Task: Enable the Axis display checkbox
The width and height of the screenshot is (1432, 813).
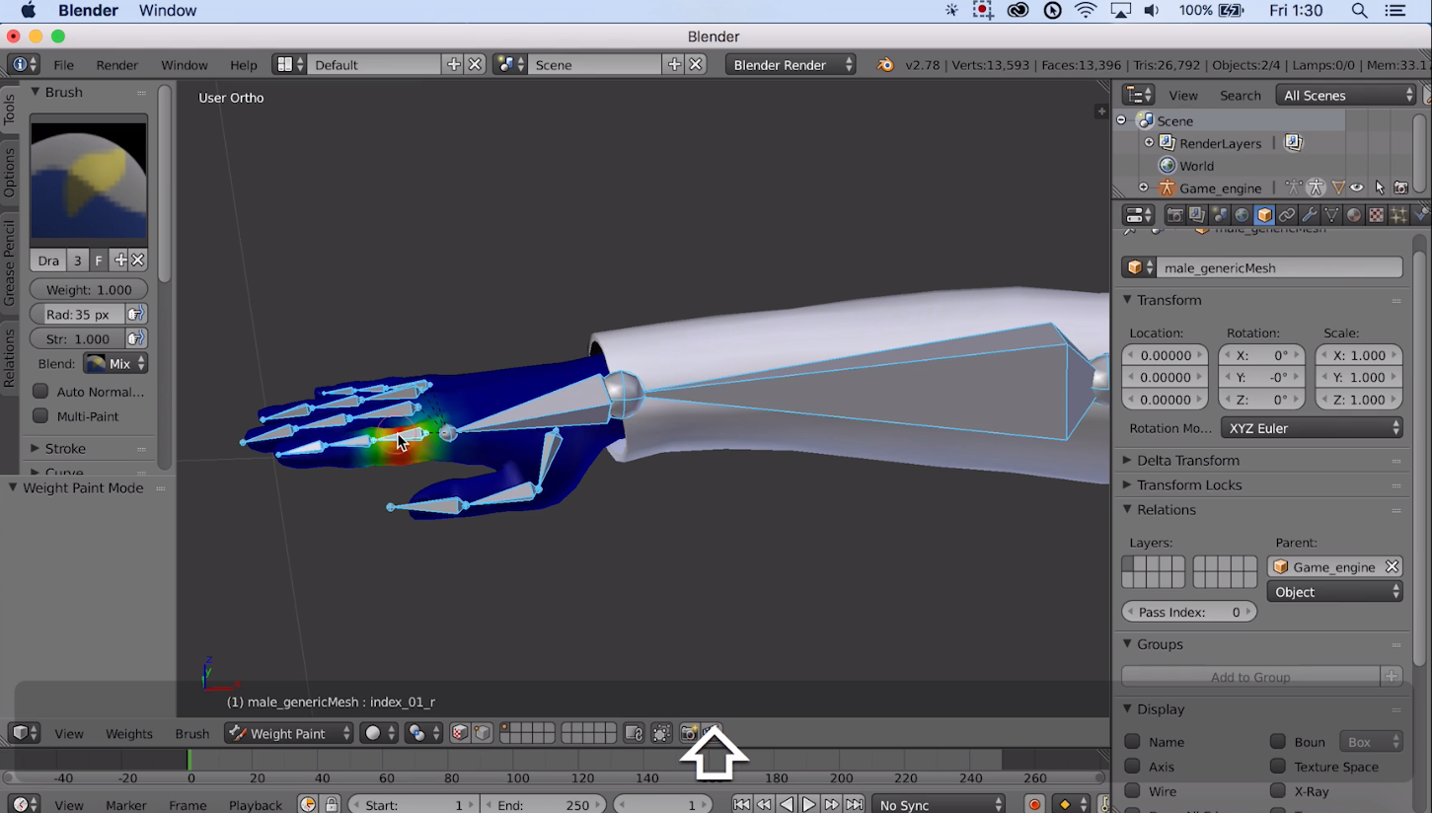Action: pyautogui.click(x=1132, y=767)
